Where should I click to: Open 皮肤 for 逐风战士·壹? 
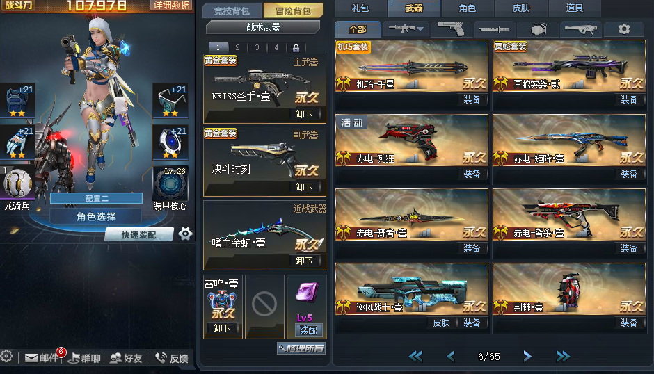pos(441,323)
